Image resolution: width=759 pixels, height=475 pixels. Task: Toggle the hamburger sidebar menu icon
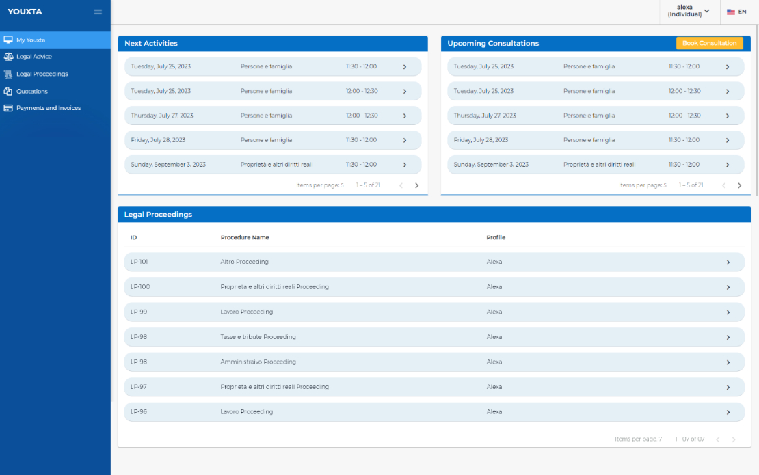98,12
